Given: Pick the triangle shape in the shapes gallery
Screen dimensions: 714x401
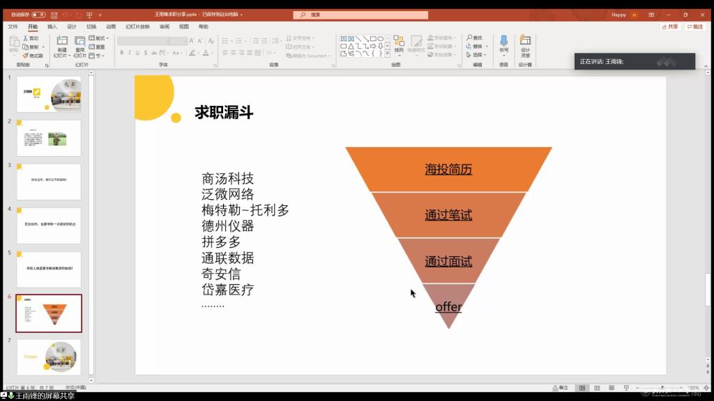Looking at the screenshot, I should [351, 46].
